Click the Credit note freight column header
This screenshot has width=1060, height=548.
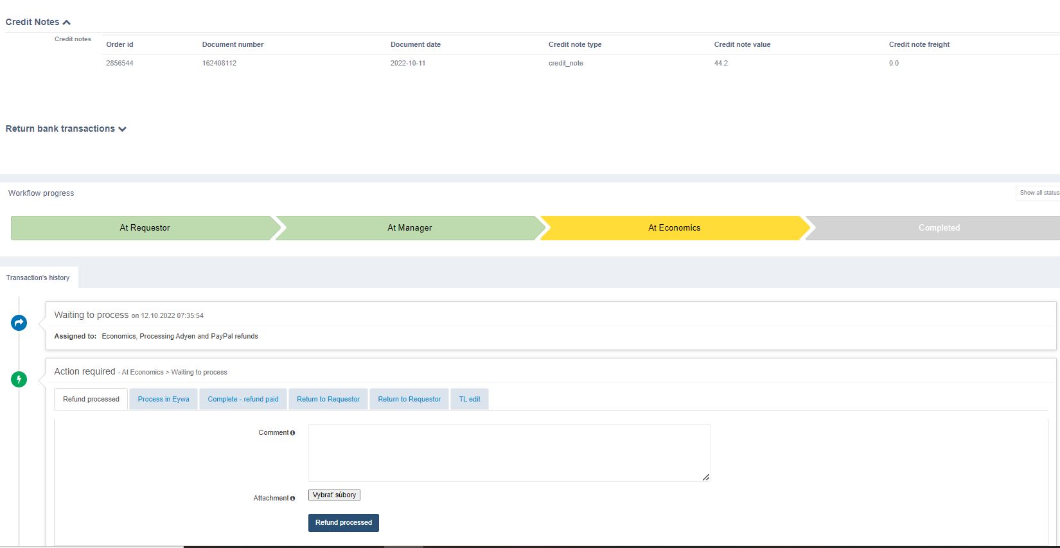[919, 44]
